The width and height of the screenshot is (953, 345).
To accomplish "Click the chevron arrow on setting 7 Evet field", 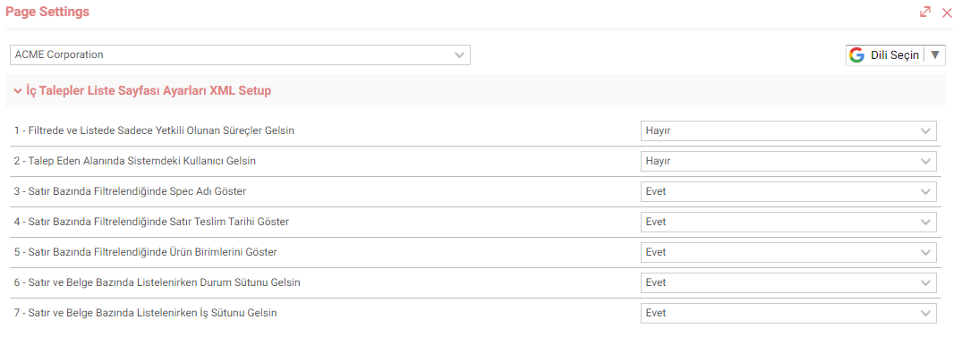I will [925, 313].
